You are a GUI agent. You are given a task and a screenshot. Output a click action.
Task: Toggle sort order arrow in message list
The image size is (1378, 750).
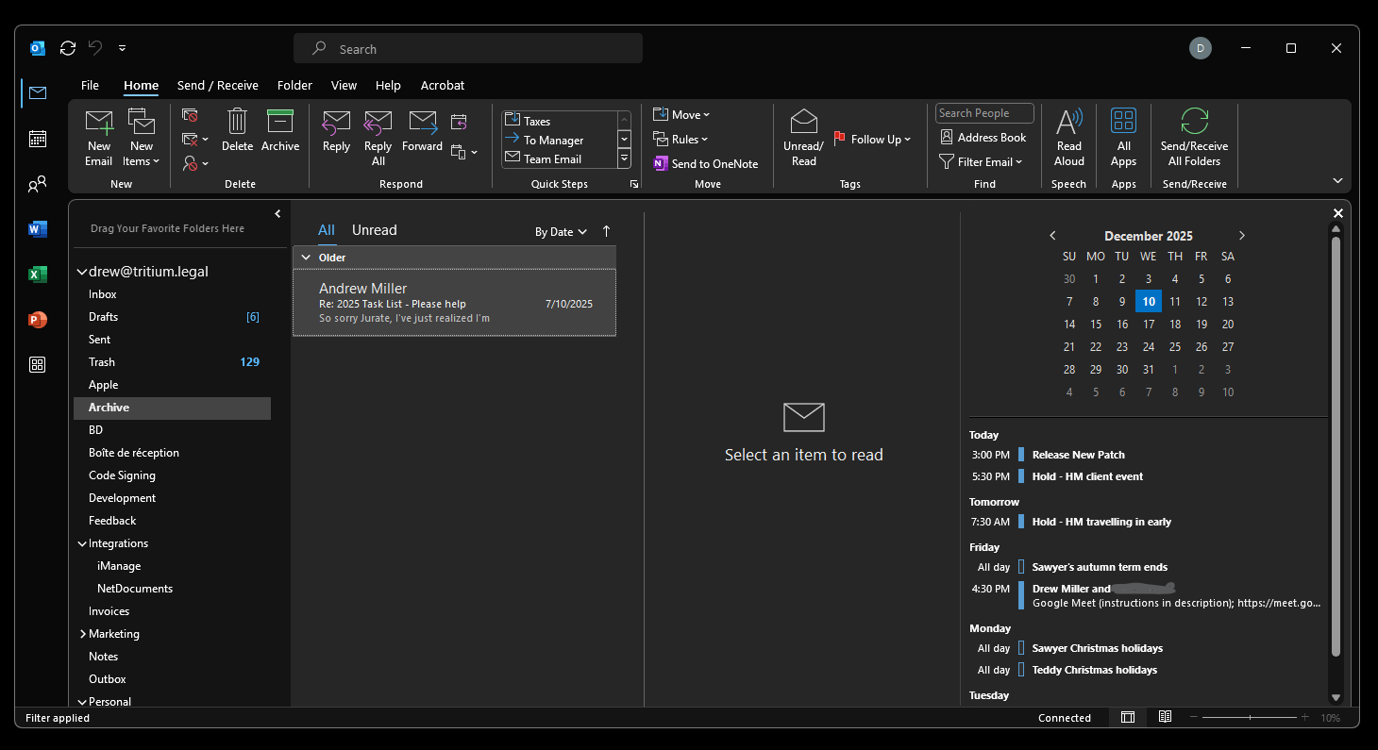[x=606, y=231]
